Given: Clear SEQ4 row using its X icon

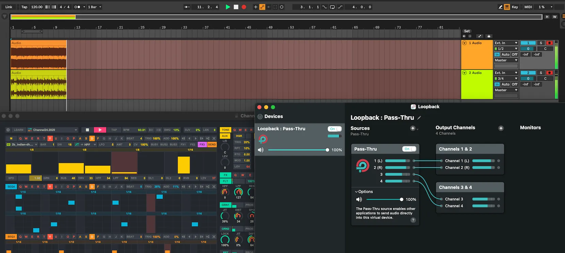Looking at the screenshot, I should click(x=214, y=187).
